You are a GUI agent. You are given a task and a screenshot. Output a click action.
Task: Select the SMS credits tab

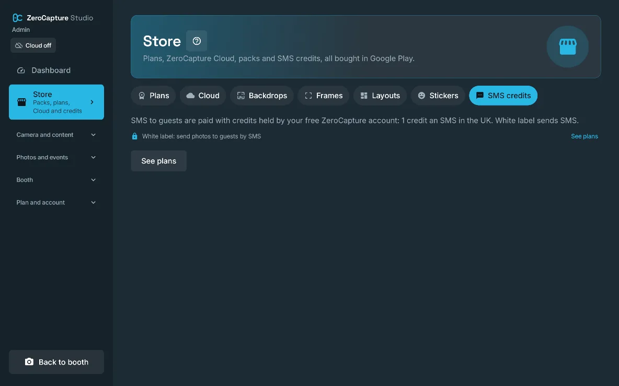pos(503,96)
